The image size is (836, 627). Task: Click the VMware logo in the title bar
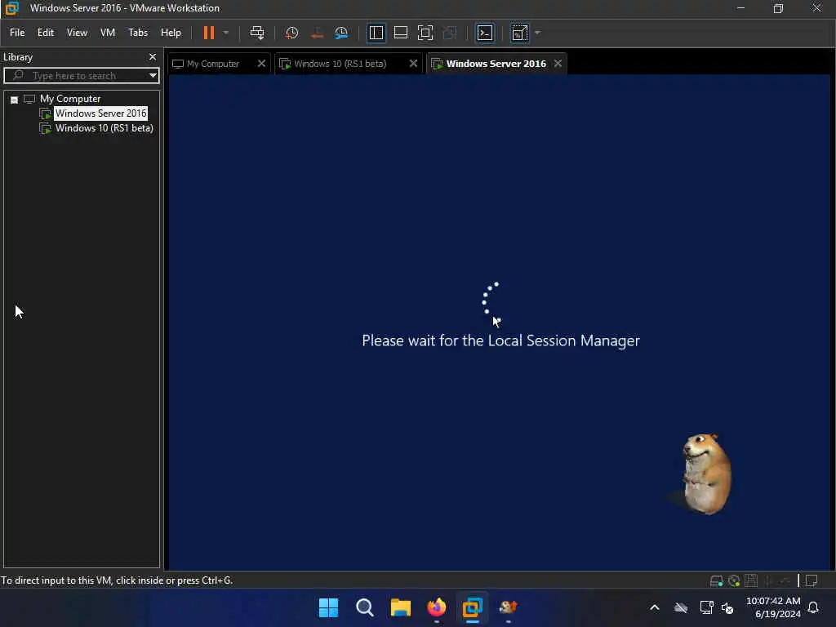tap(11, 8)
